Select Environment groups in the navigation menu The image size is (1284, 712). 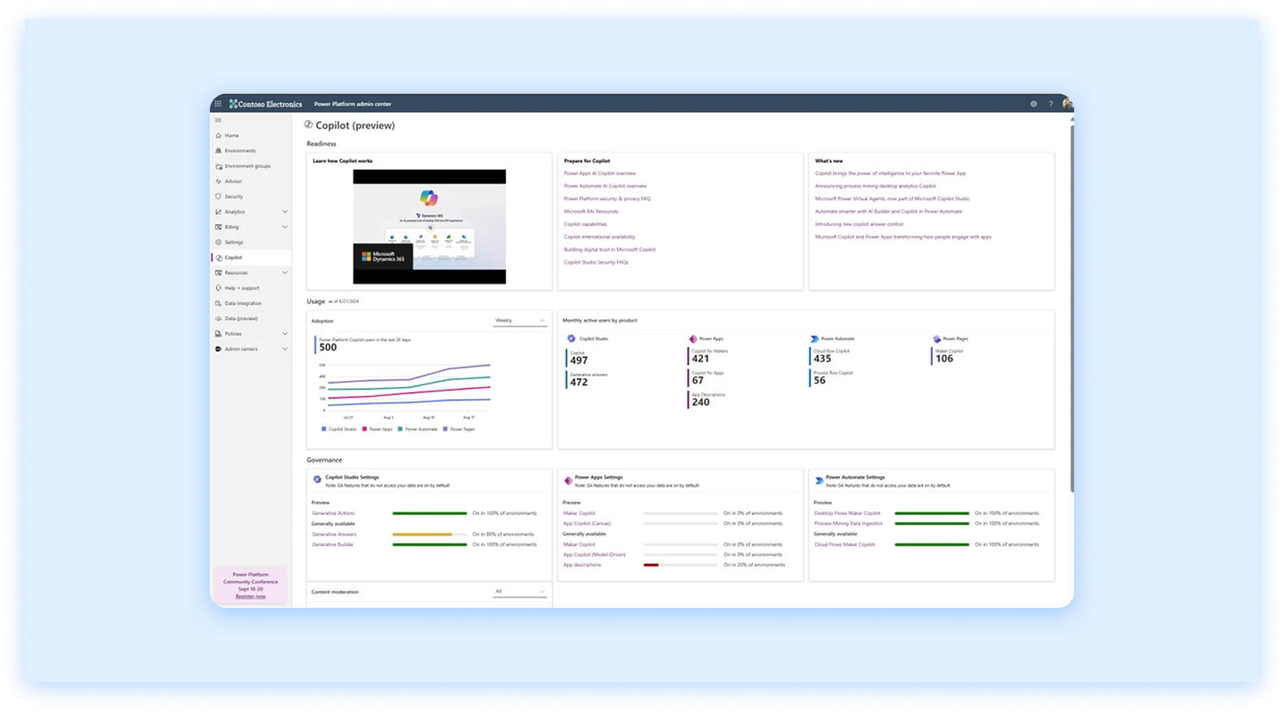(x=219, y=165)
